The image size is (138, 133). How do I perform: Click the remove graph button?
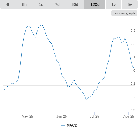(x=124, y=13)
